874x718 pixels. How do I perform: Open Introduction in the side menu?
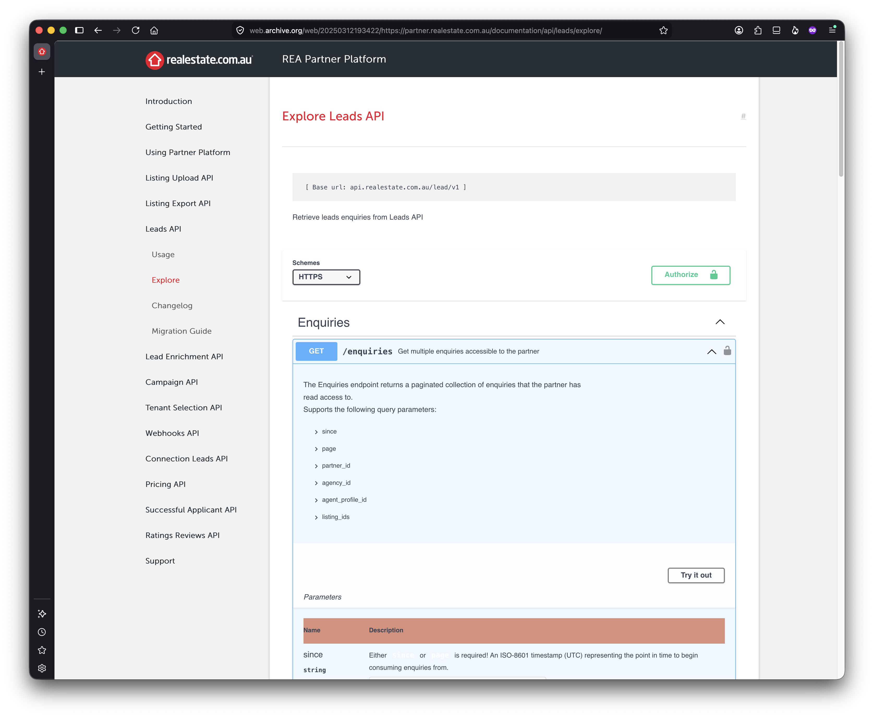coord(168,101)
